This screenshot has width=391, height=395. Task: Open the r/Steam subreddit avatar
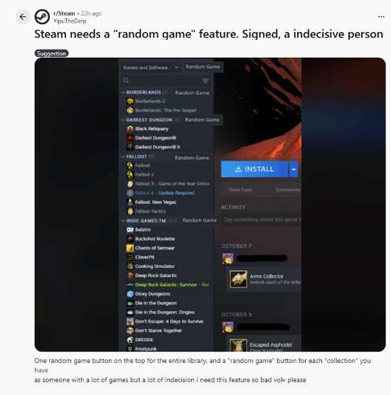(x=42, y=17)
